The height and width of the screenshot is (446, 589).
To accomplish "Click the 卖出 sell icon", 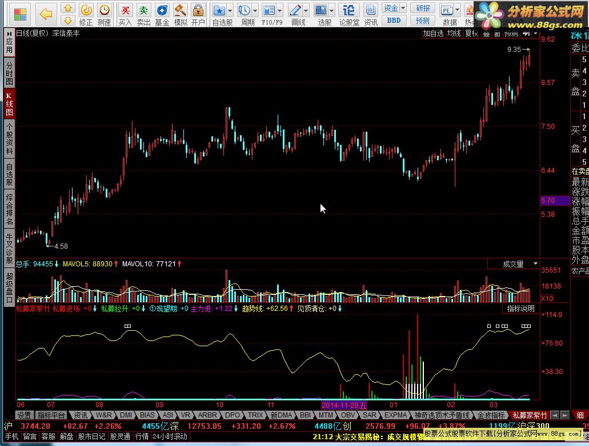I will pyautogui.click(x=143, y=14).
